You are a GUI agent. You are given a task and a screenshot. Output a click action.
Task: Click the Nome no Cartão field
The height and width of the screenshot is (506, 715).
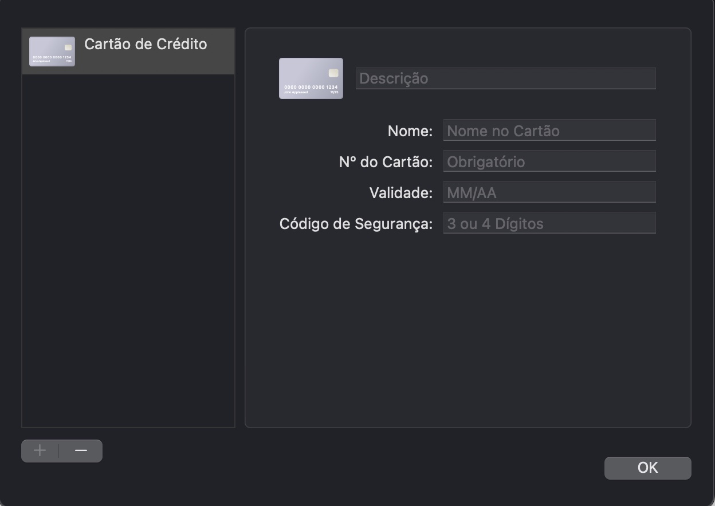(x=549, y=130)
